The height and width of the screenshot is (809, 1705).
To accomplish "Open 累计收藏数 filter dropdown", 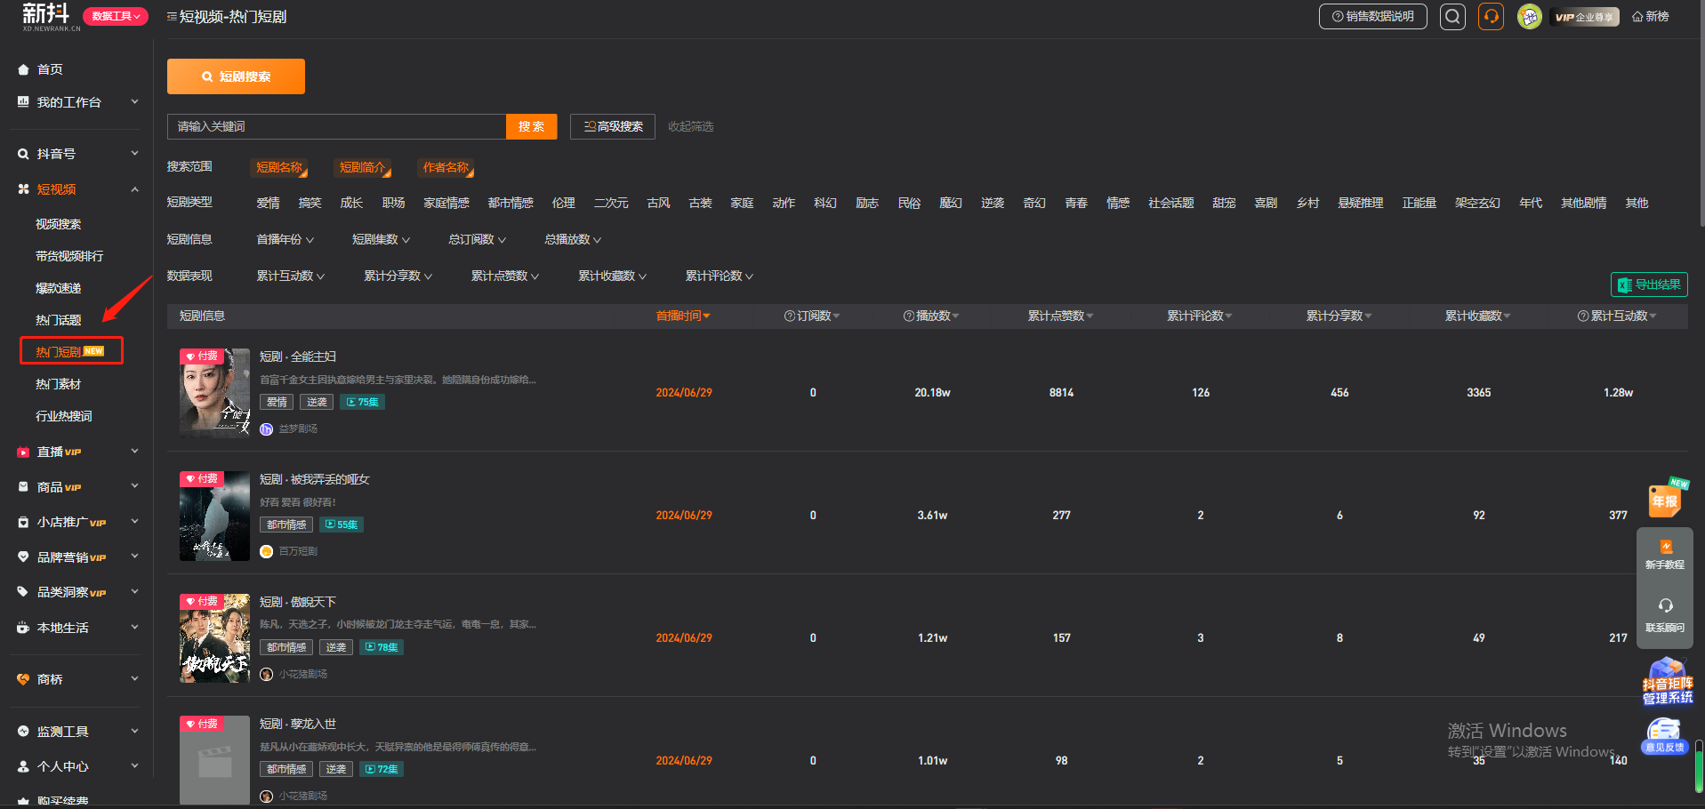I will (x=612, y=276).
